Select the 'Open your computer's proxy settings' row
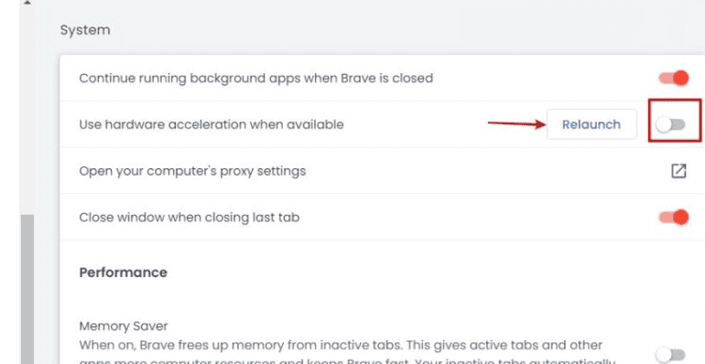The image size is (705, 364). 382,171
